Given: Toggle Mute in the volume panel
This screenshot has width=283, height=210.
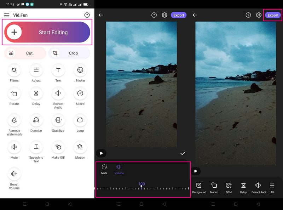Looking at the screenshot, I should pos(104,169).
